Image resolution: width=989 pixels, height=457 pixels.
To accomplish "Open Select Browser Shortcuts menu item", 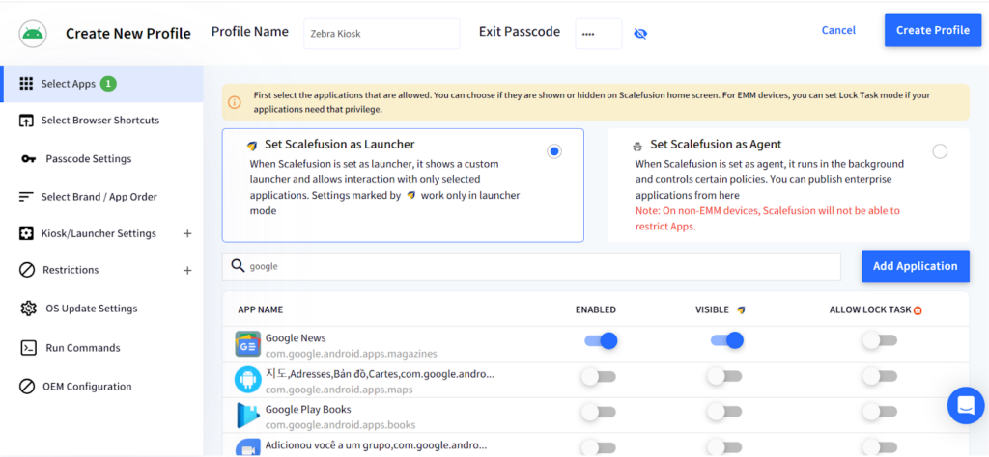I will point(99,121).
